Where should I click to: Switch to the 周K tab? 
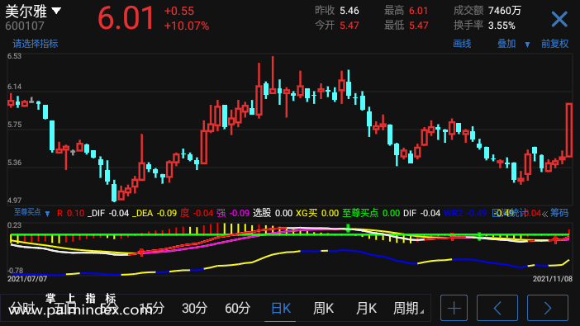(x=323, y=308)
